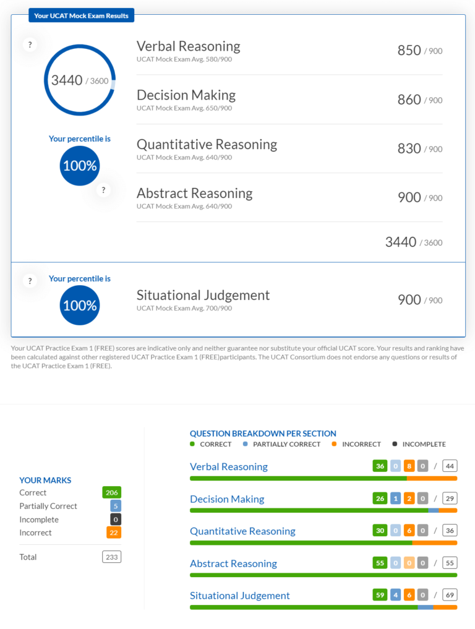Expand the Situational Judgement breakdown
The width and height of the screenshot is (475, 629).
pyautogui.click(x=240, y=596)
